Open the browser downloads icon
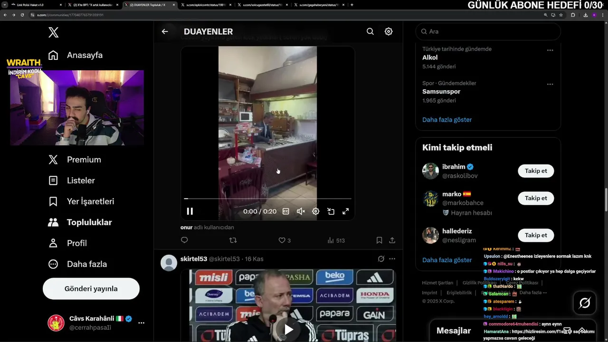The width and height of the screenshot is (608, 342). coord(585,15)
